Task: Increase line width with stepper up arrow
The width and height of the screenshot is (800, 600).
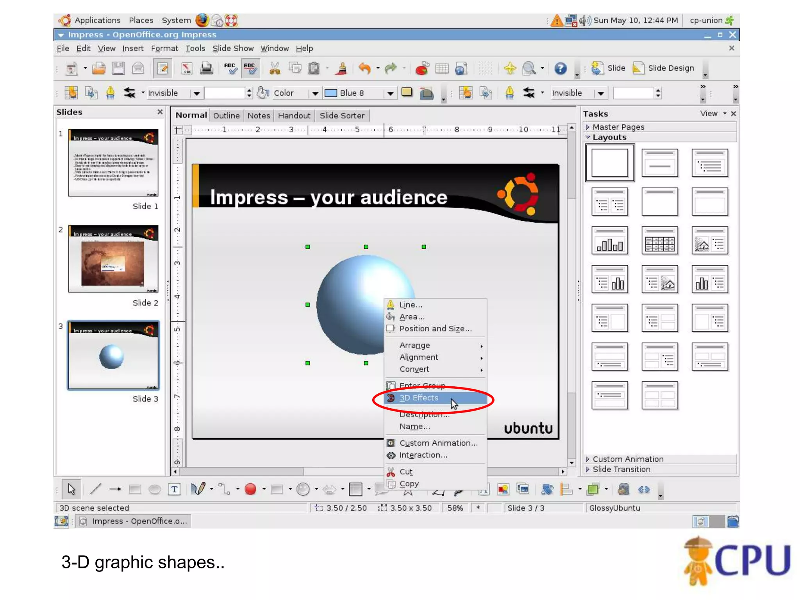Action: (249, 90)
